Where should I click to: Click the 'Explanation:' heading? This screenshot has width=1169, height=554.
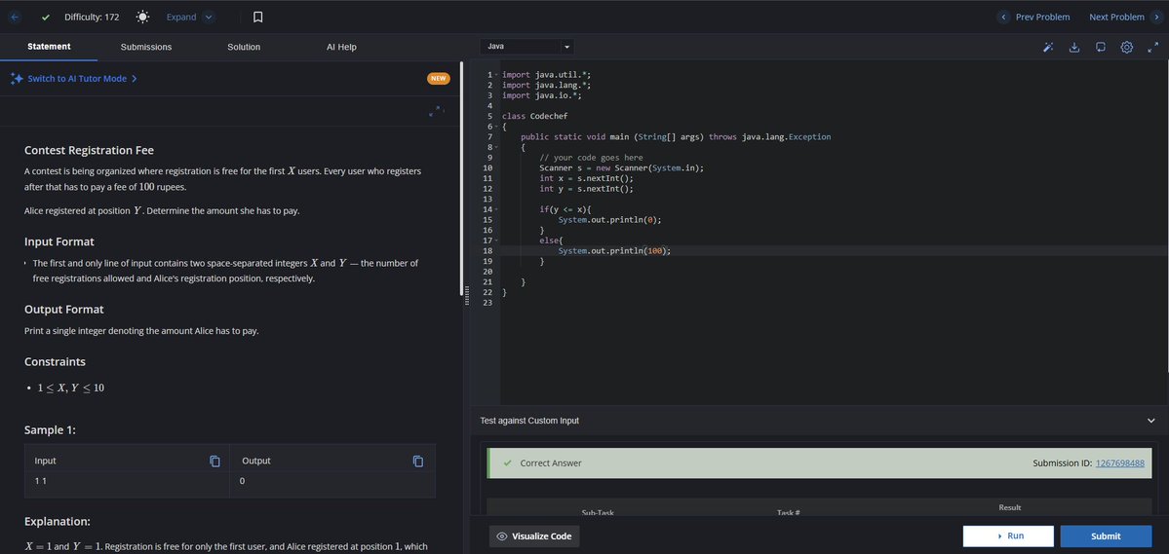[57, 521]
